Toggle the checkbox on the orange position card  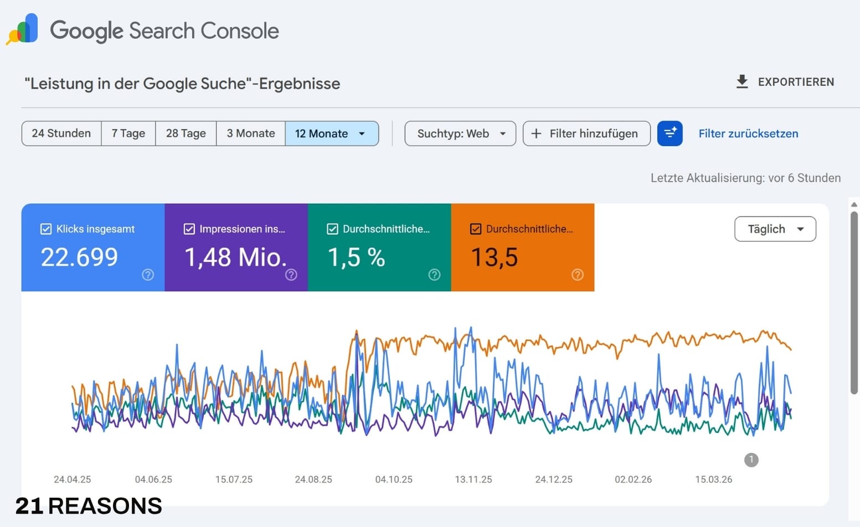(476, 229)
